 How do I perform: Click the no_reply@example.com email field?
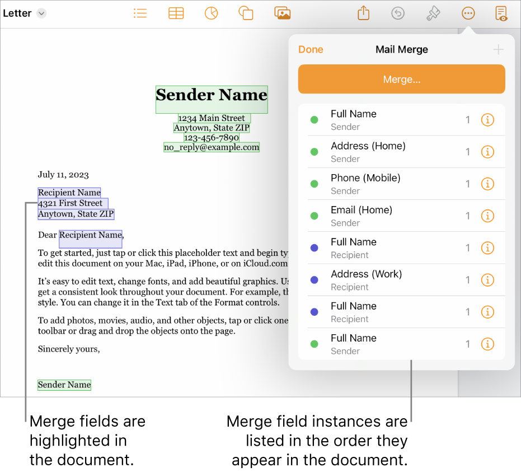212,147
